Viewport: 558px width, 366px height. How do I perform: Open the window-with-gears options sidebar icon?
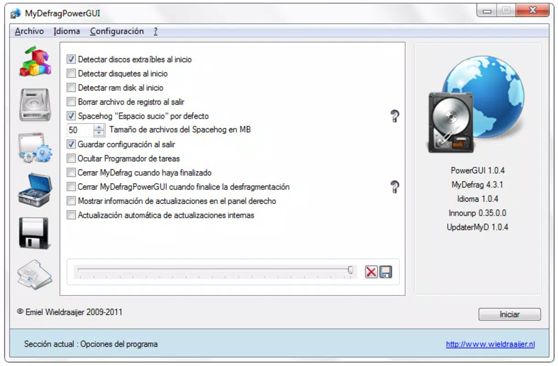[x=35, y=148]
